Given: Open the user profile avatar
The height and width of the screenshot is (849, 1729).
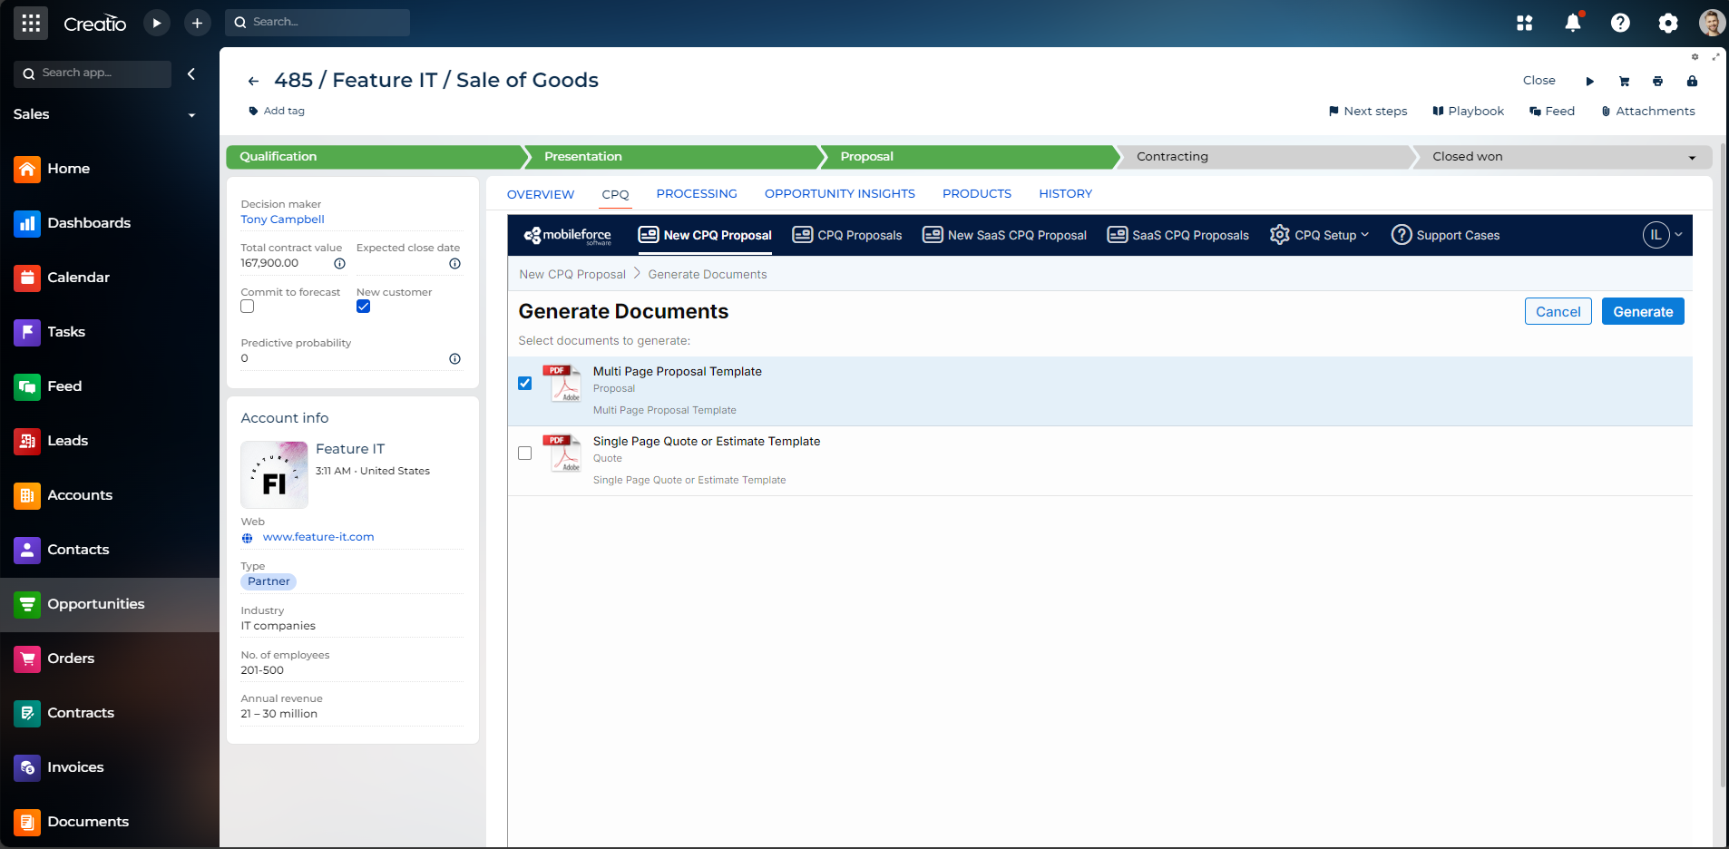Looking at the screenshot, I should coord(1712,23).
